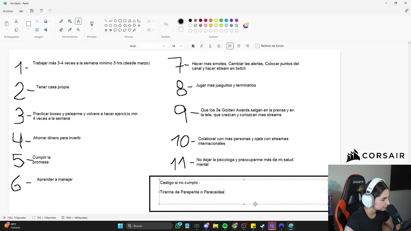
Task: Pick the green color swatch
Action: pos(221,21)
